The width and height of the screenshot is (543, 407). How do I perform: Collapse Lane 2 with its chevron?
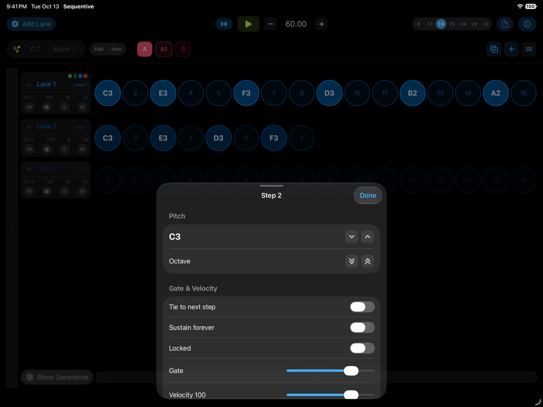tap(29, 127)
